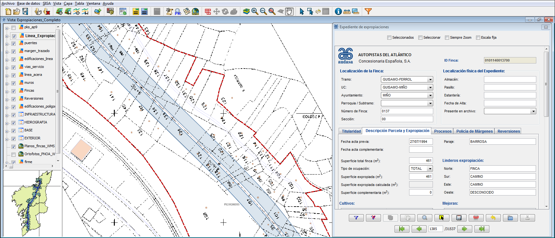
Task: Open the orange funnel filter in the main toolbar
Action: (368, 12)
